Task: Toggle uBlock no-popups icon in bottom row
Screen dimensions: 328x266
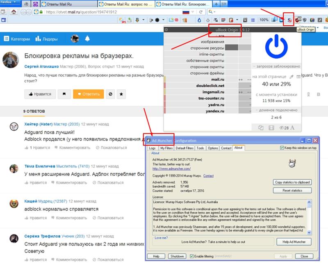Action: (261, 127)
